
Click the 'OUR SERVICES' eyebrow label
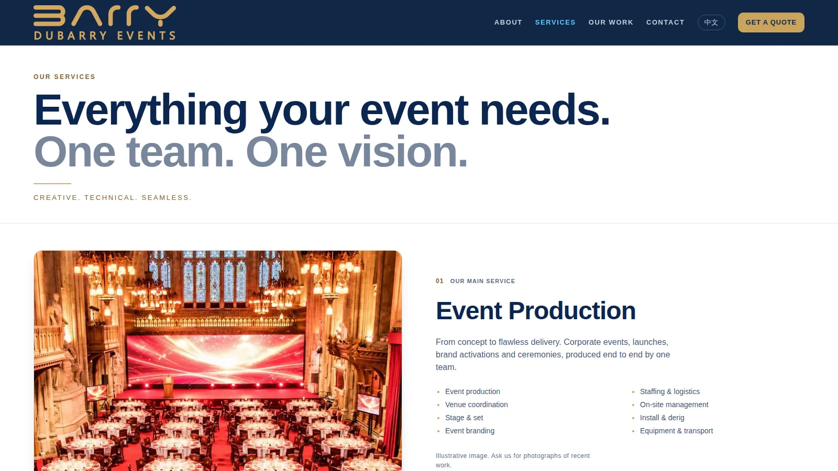coord(64,77)
